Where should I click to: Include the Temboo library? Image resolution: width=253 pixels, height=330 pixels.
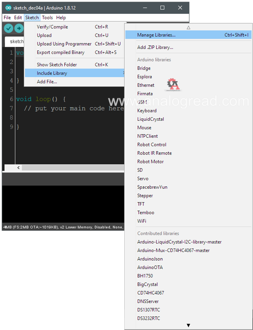188,212
